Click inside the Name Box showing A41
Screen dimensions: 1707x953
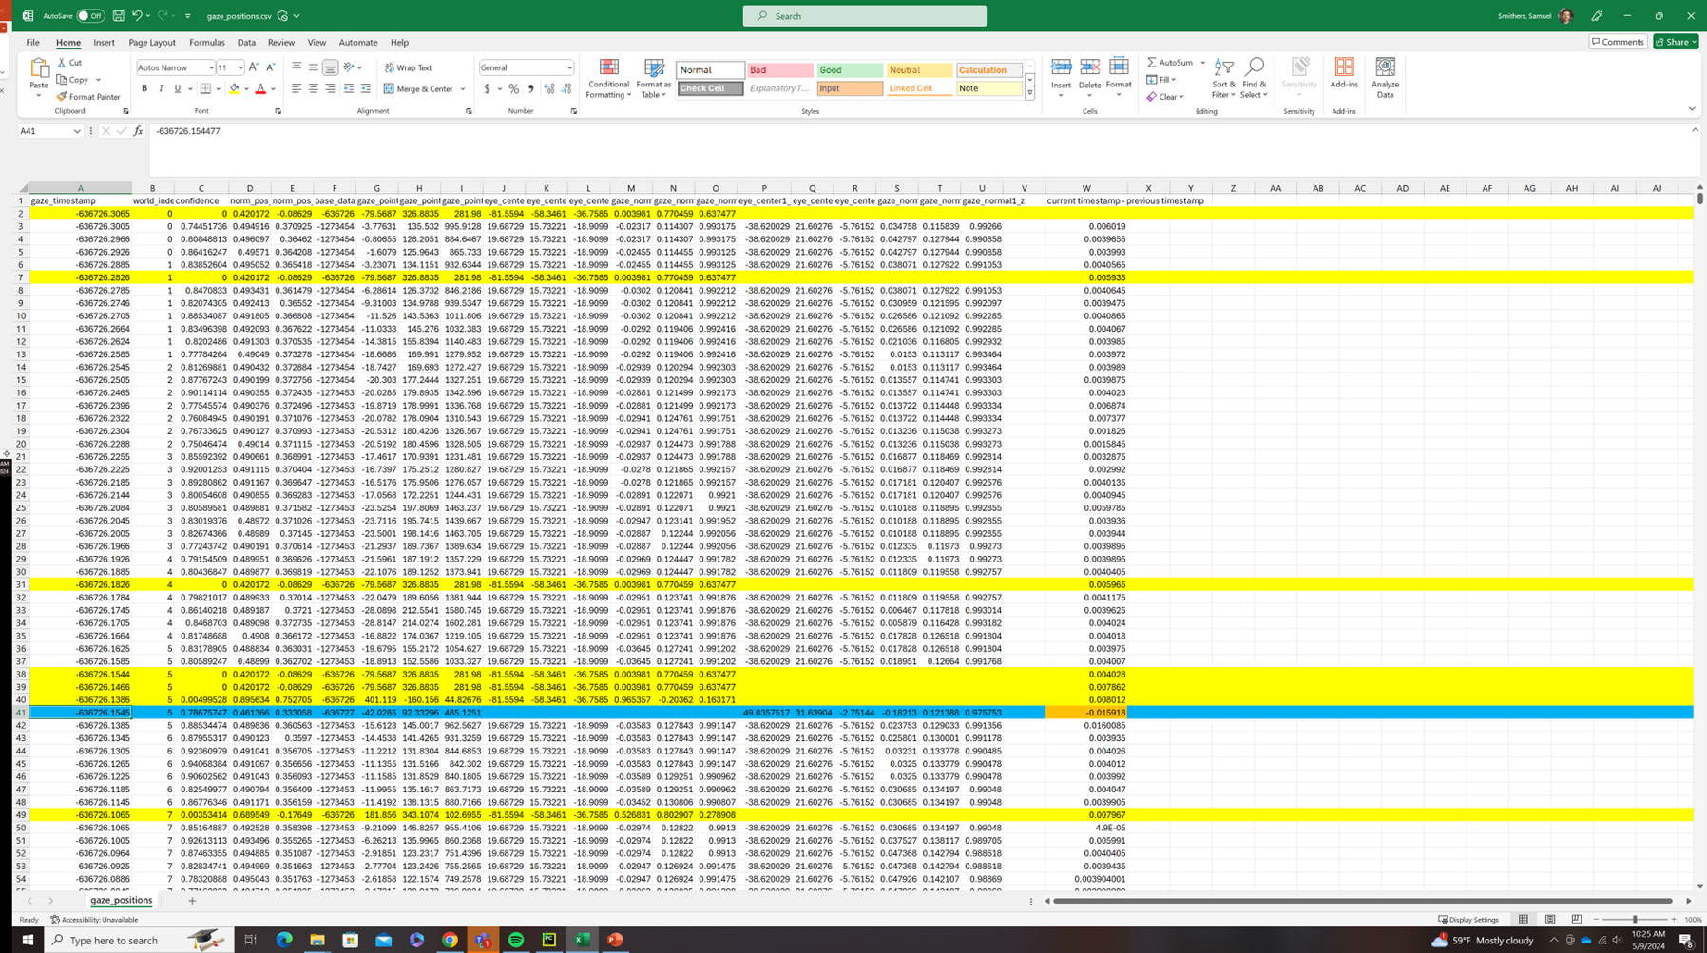pyautogui.click(x=46, y=131)
